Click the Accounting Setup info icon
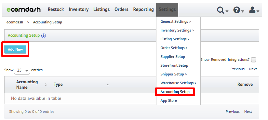This screenshot has height=120, width=268. point(44,36)
